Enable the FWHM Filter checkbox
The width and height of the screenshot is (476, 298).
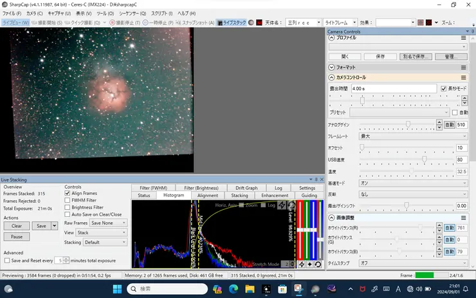pos(68,200)
